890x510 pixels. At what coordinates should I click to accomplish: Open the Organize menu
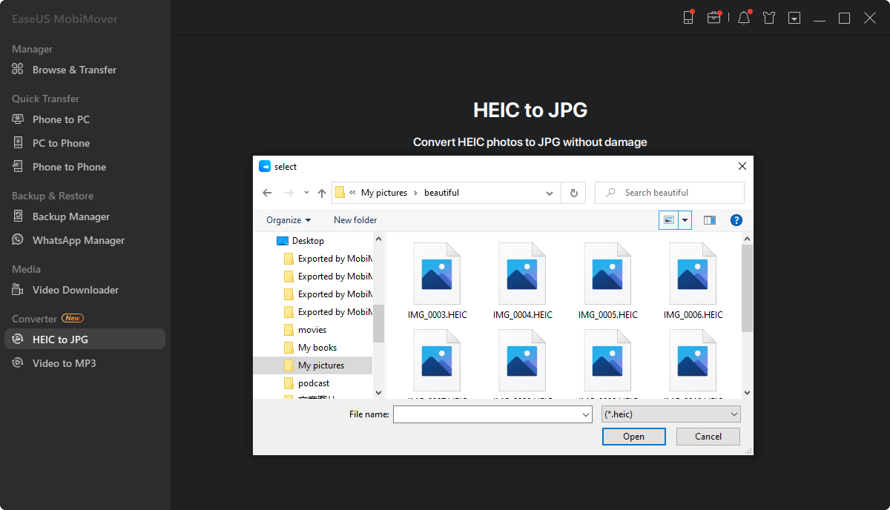click(x=289, y=220)
